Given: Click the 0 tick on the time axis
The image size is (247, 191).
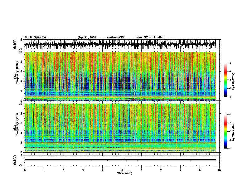Looking at the screenshot, I should [x=25, y=170].
